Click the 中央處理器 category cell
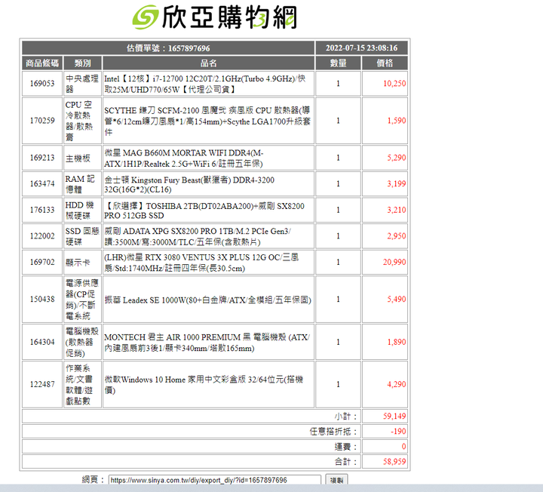The height and width of the screenshot is (492, 543). pos(82,84)
